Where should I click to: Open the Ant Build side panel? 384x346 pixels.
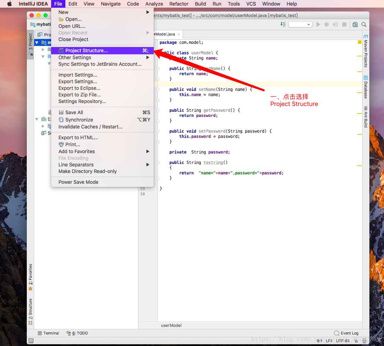point(366,117)
